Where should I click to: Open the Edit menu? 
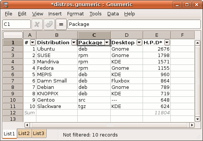click(x=22, y=14)
